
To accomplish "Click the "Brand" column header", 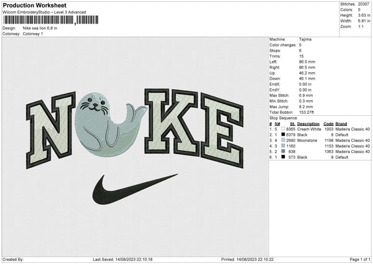I will (341, 124).
